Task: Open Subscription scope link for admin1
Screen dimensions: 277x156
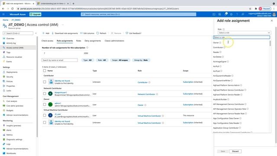Action: pyautogui.click(x=188, y=104)
